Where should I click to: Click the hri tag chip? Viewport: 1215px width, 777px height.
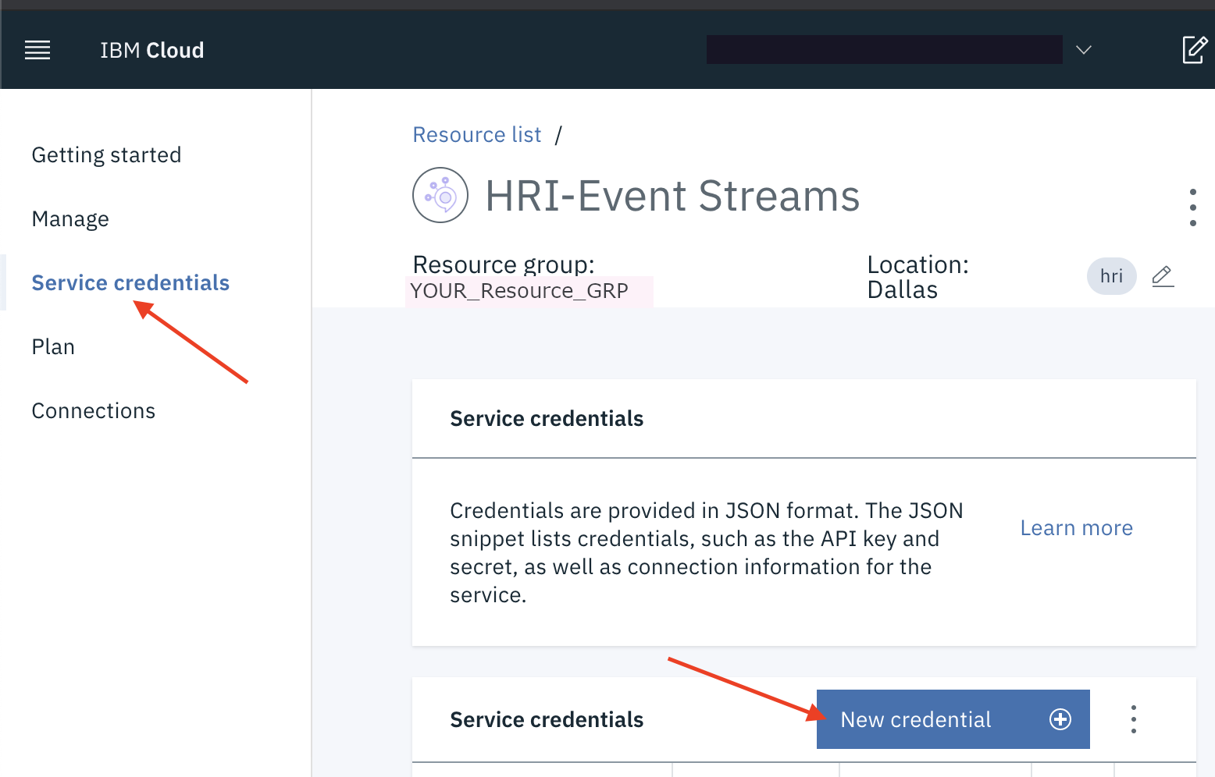pos(1111,276)
